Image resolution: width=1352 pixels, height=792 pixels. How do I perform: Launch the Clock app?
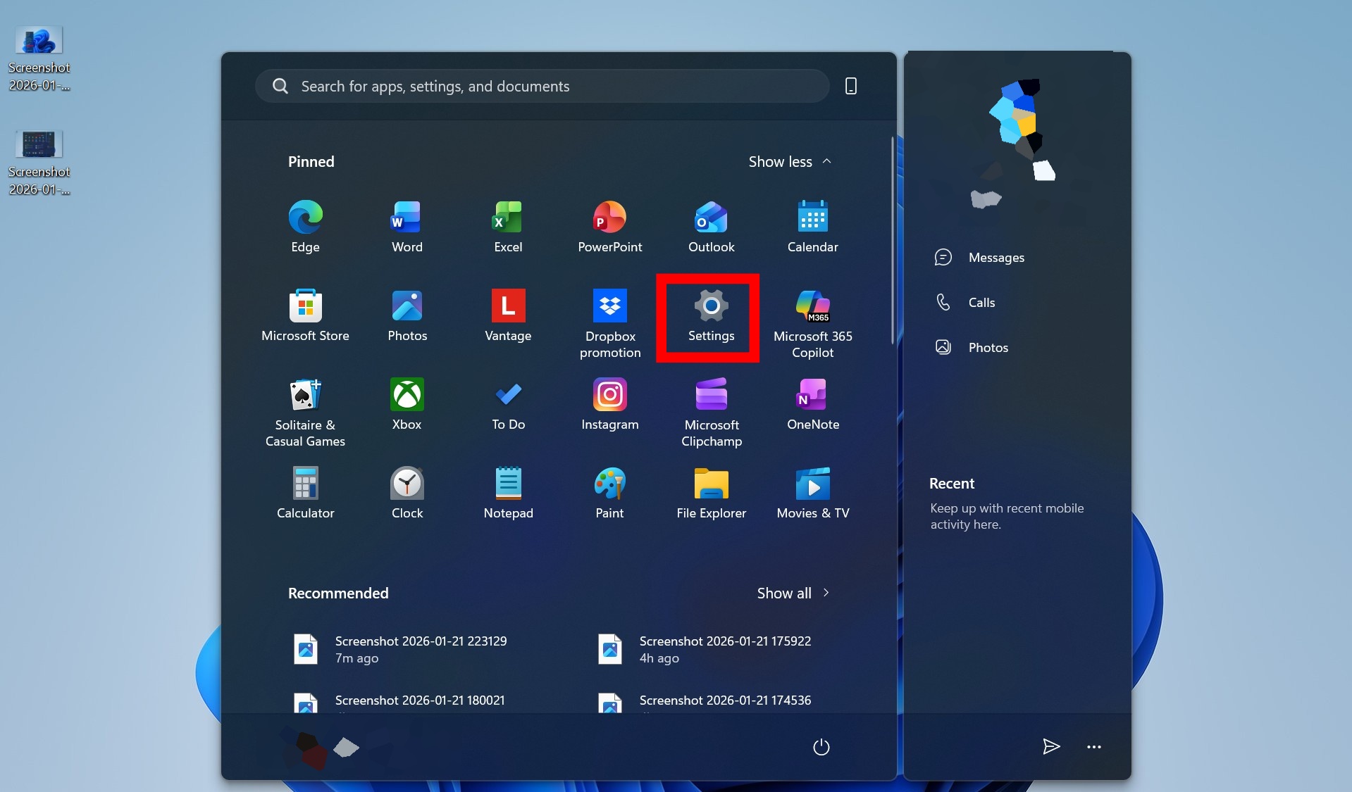pyautogui.click(x=407, y=493)
